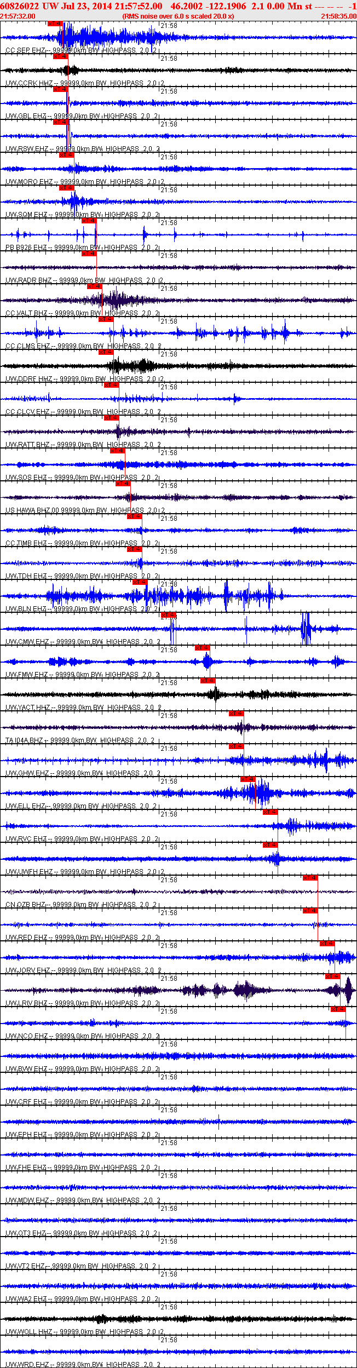Screen dimensions: 357x1368
Task: Click the UW.CMW EHZ station label
Action: point(27,642)
